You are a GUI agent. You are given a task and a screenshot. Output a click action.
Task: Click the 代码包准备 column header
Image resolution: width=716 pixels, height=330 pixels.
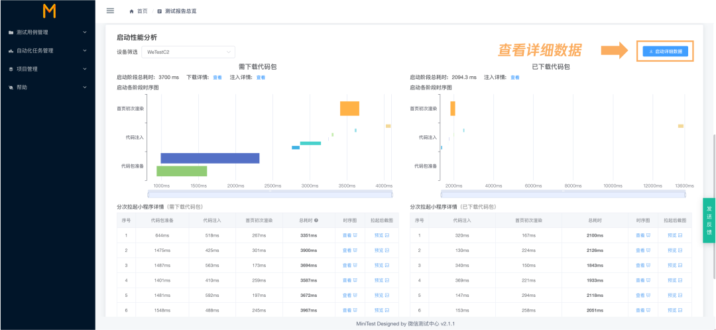[162, 220]
